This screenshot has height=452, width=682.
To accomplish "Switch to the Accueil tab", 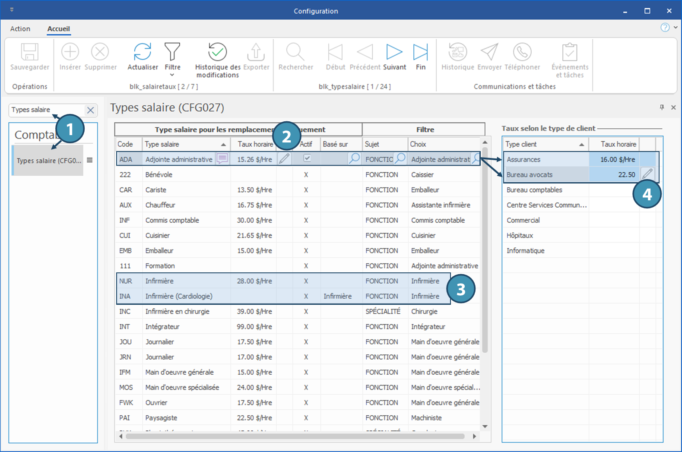I will click(x=58, y=29).
